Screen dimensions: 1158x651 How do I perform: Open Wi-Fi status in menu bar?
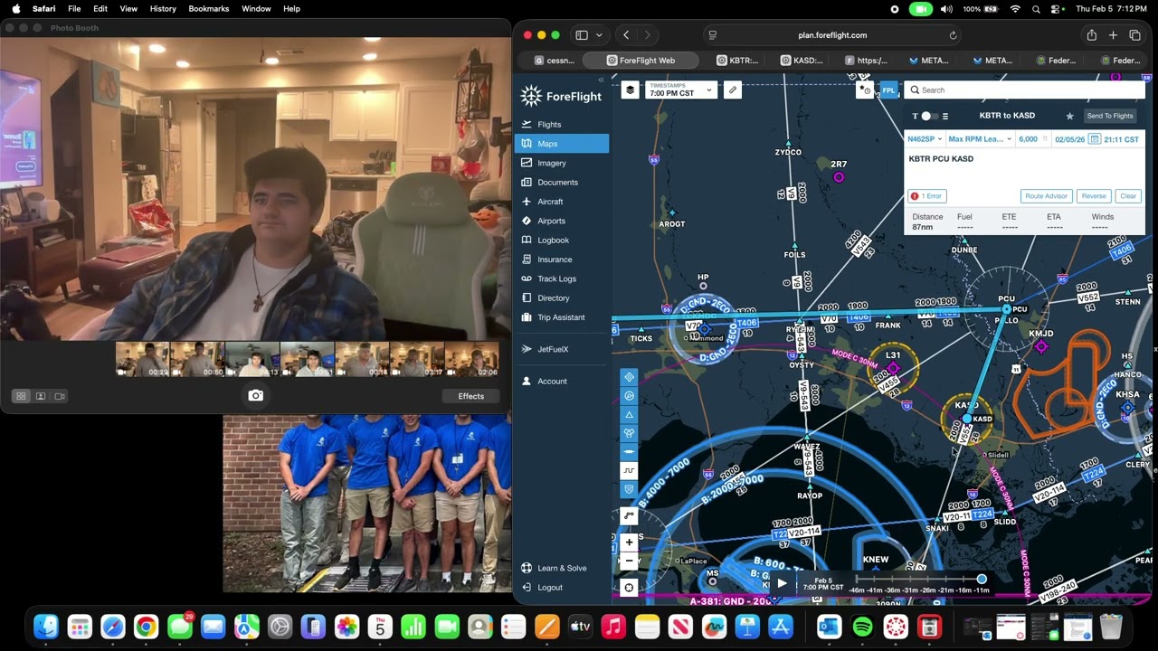(x=1015, y=8)
